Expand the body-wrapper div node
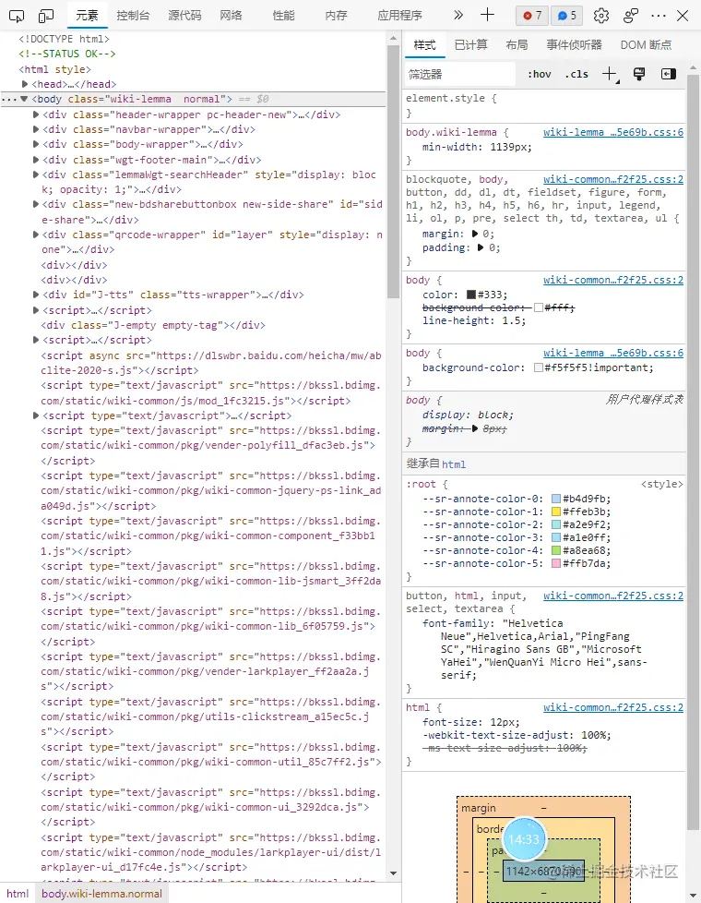The height and width of the screenshot is (903, 701). [x=36, y=144]
